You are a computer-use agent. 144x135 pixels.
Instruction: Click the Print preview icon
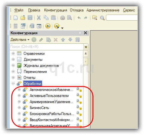(x=69, y=18)
